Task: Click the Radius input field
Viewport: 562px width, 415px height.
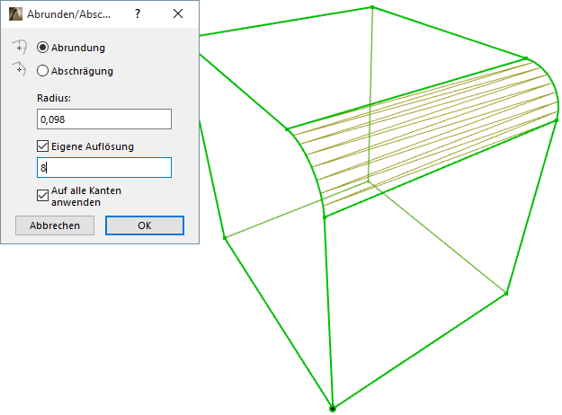Action: point(104,119)
